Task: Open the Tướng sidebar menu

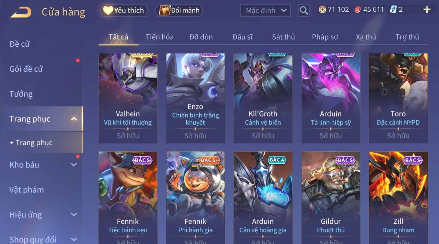Action: 21,94
